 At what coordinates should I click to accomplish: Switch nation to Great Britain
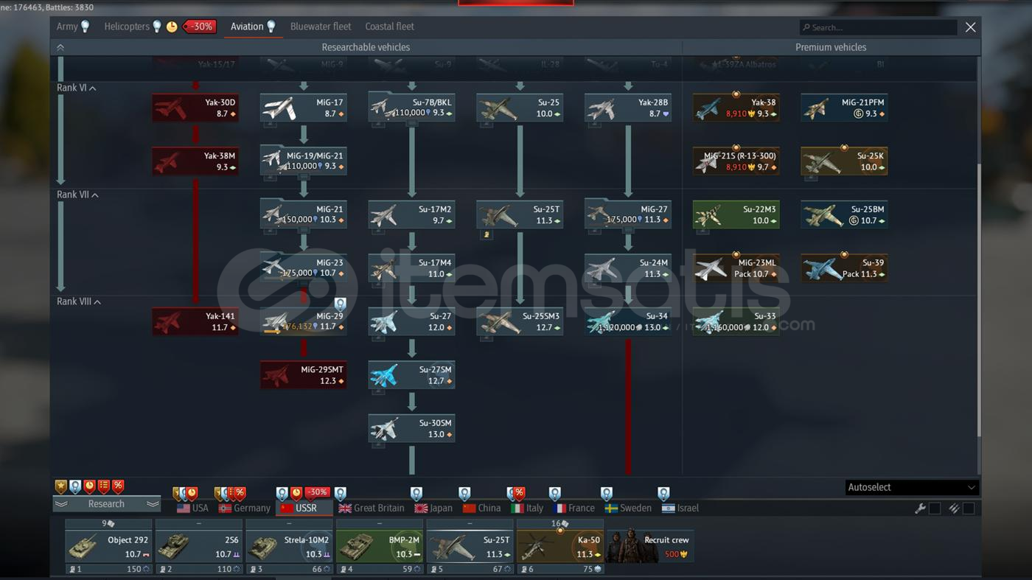click(371, 509)
